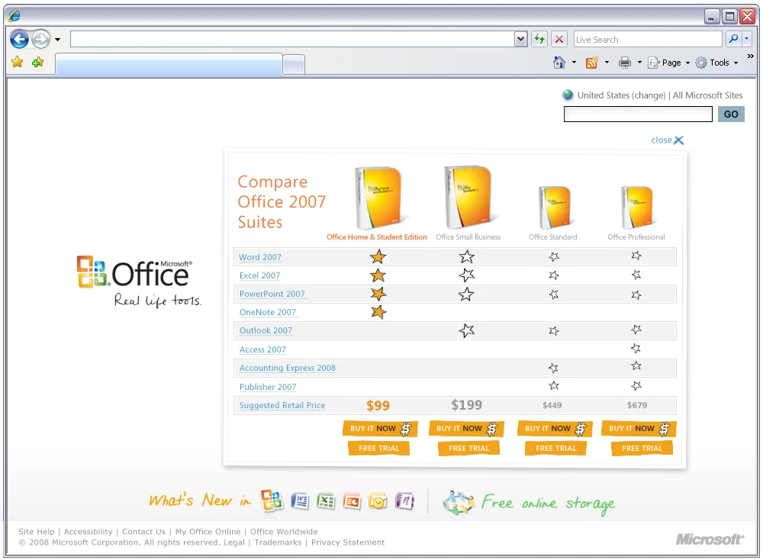This screenshot has height=560, width=763.
Task: Click Buy It Now under the $99 price
Action: click(x=380, y=429)
